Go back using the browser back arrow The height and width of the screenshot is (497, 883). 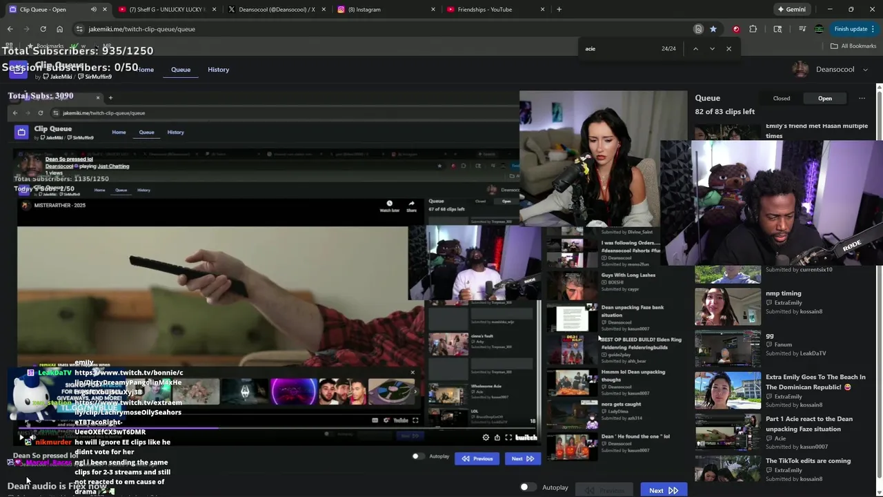[10, 29]
